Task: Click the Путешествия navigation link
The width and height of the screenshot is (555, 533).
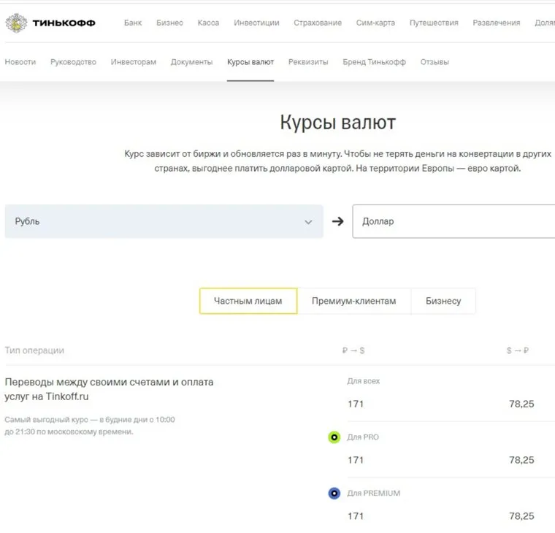Action: pos(434,23)
